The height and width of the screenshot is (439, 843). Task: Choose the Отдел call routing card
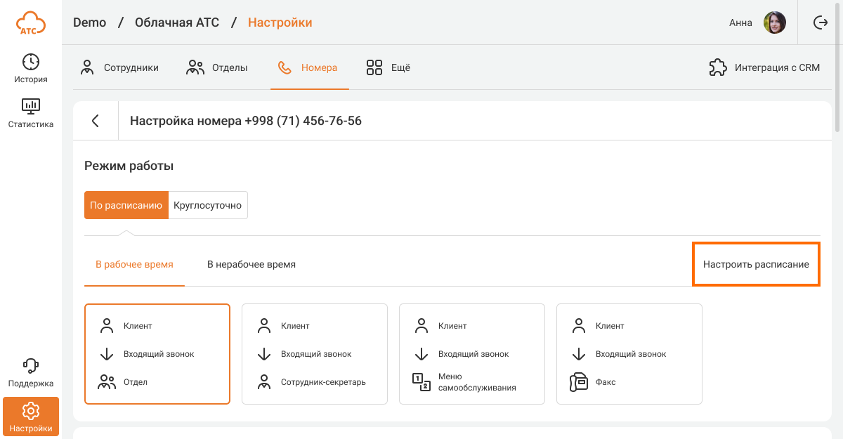[x=157, y=354]
